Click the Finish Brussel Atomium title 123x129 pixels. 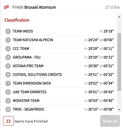(x=34, y=7)
